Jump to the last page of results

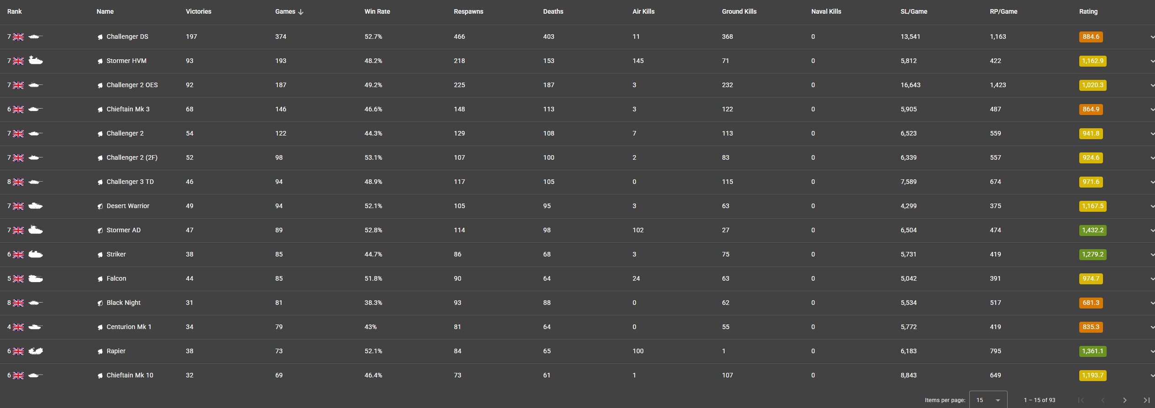1146,400
